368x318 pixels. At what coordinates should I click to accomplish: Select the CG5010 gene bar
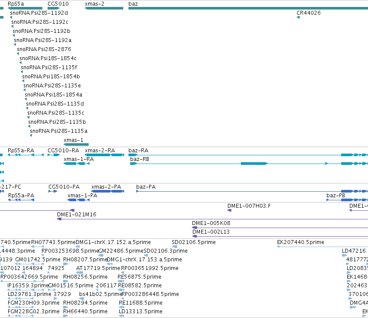click(x=54, y=8)
